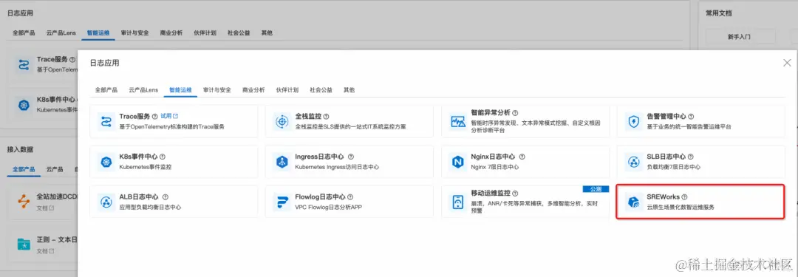Click the K8s事件中心 helm icon in the dialog
Viewport: 798px width, 277px height.
click(x=106, y=162)
